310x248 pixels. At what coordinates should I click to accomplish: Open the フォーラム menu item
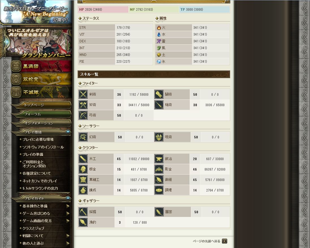click(41, 114)
